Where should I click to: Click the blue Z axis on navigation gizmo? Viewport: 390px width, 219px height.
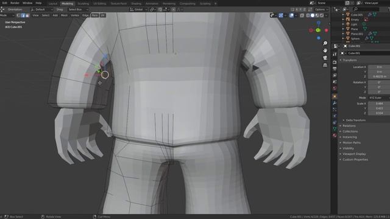(318, 23)
